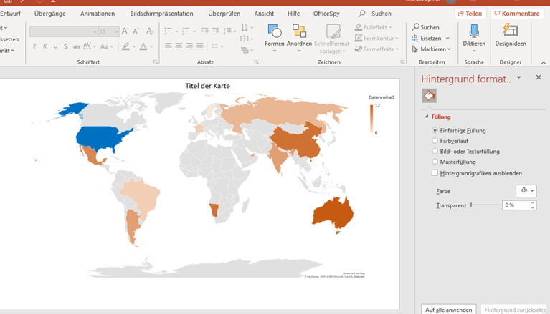
Task: Increase the Transparenz value with the up arrow
Action: (x=533, y=202)
